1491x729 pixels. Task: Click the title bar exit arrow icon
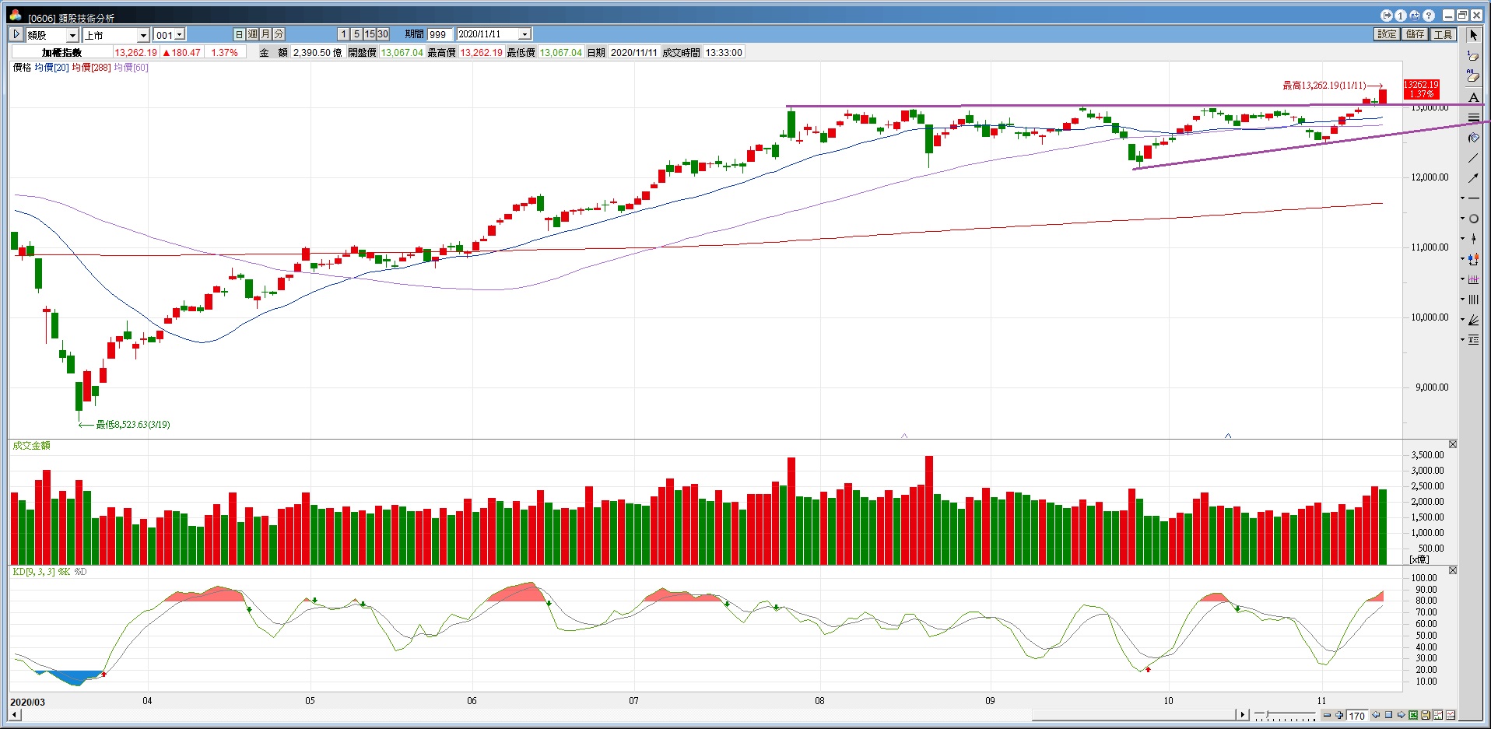point(1387,16)
